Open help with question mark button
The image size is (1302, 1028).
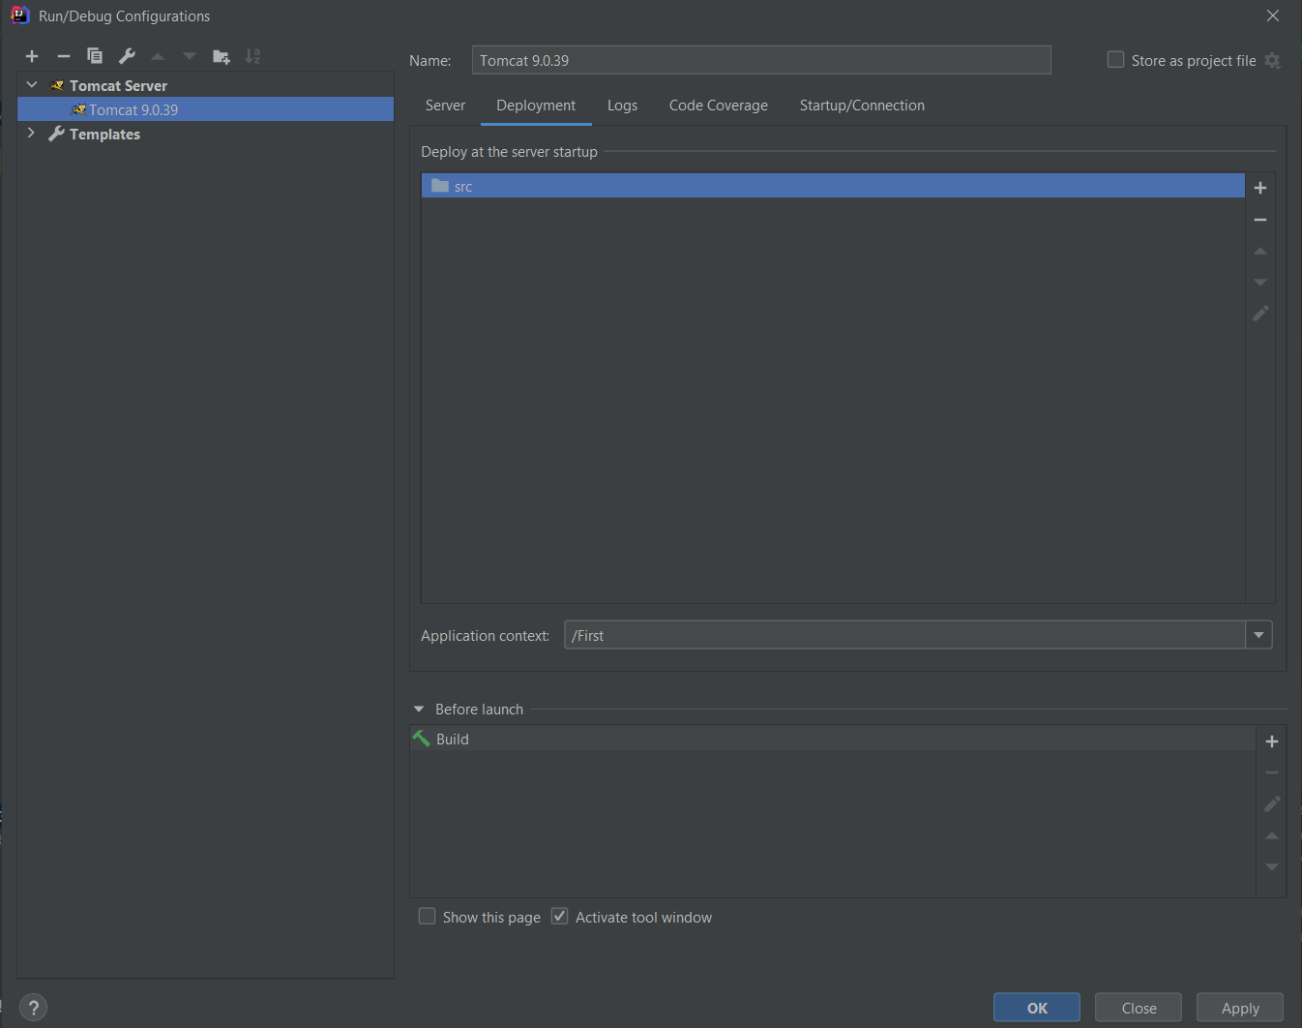coord(33,1008)
